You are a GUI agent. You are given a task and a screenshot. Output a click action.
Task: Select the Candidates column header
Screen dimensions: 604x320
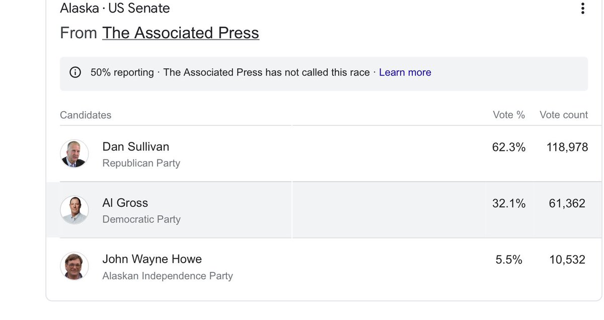click(x=86, y=115)
